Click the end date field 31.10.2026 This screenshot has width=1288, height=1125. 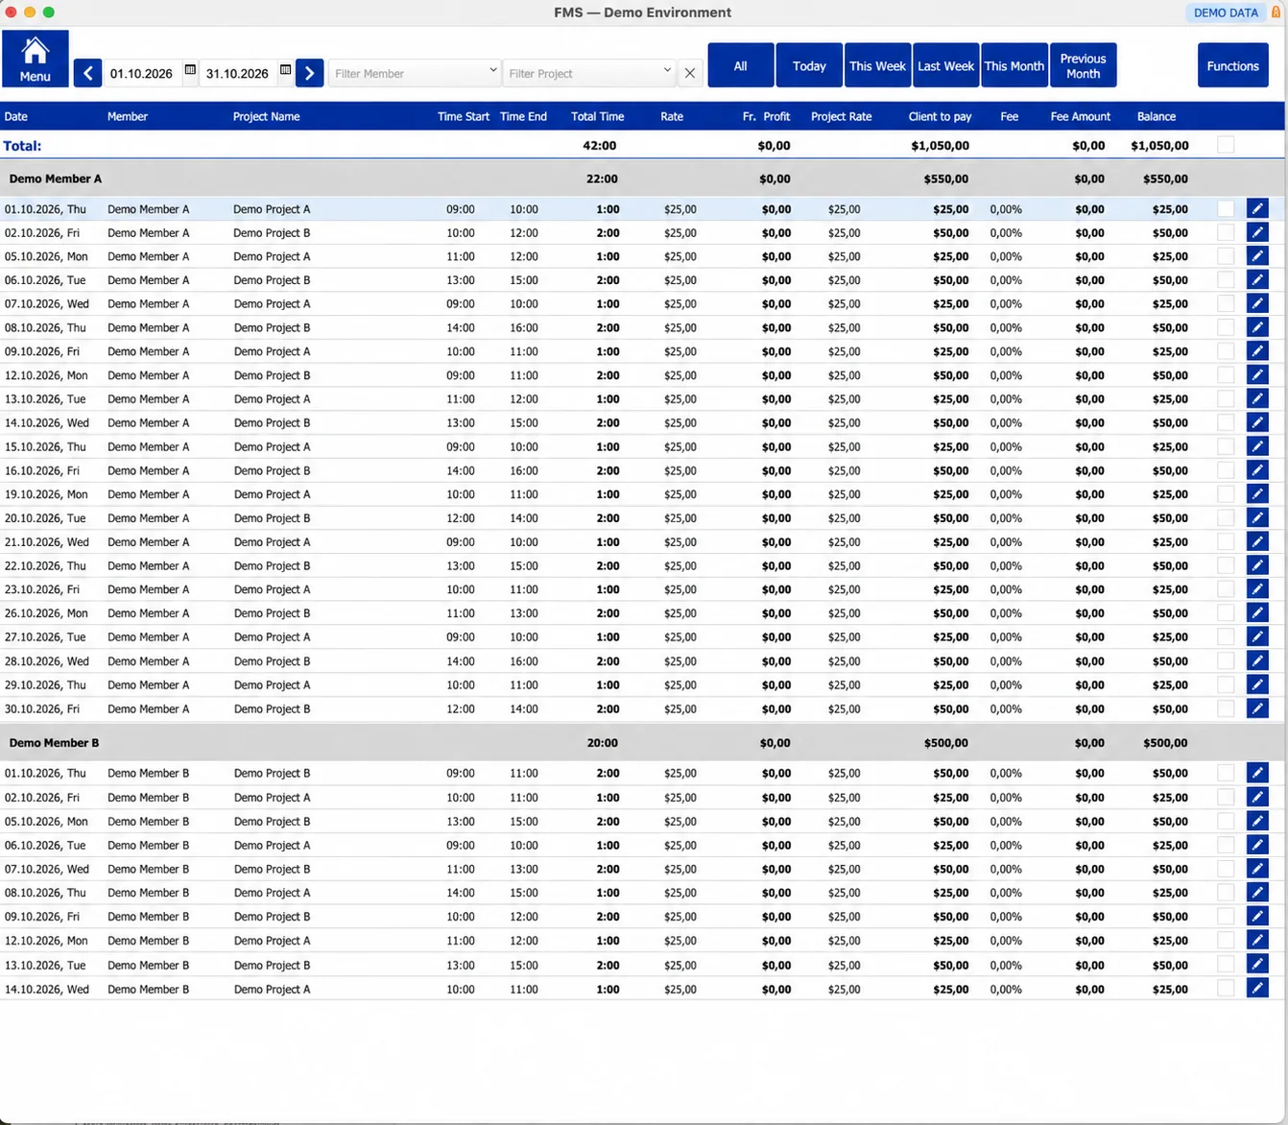point(238,73)
